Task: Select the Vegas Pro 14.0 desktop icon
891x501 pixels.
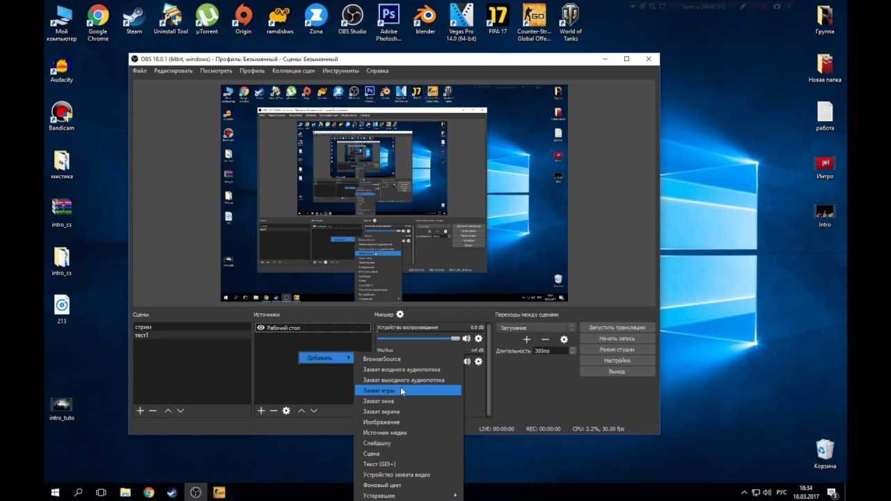Action: [x=461, y=23]
